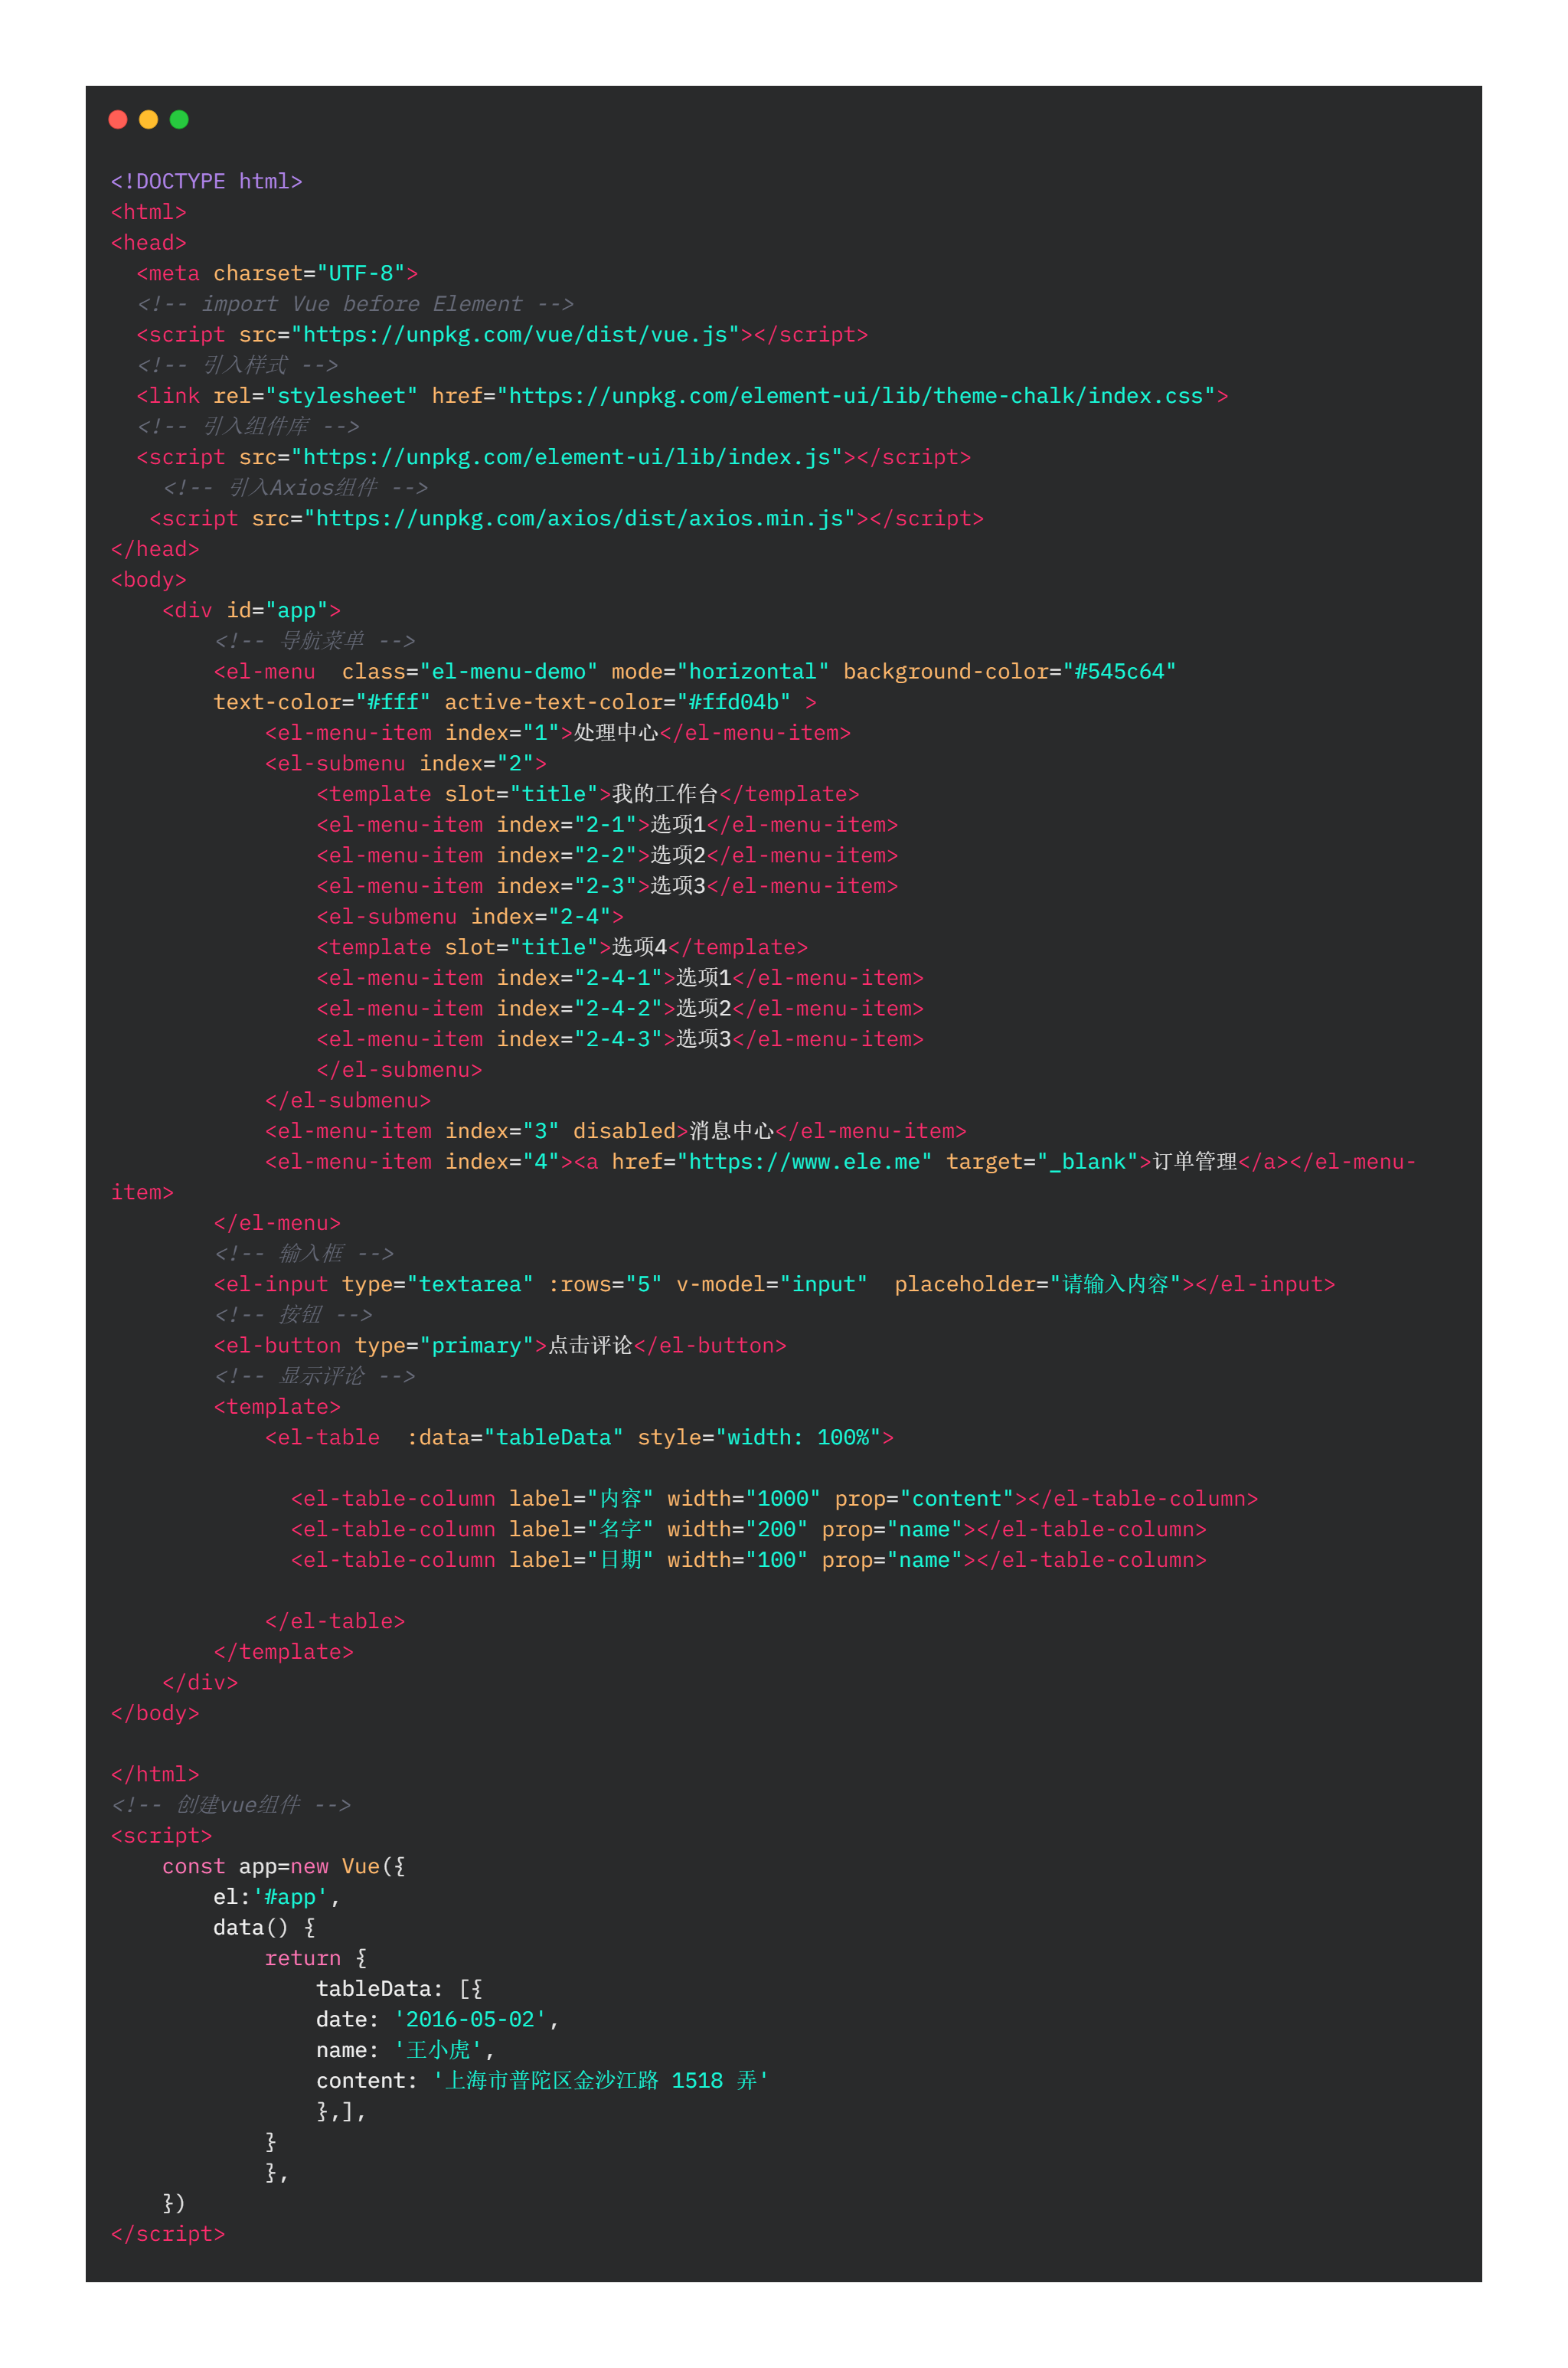This screenshot has height=2368, width=1568.
Task: Click the DOCTYPE html declaration line
Action: [x=206, y=181]
